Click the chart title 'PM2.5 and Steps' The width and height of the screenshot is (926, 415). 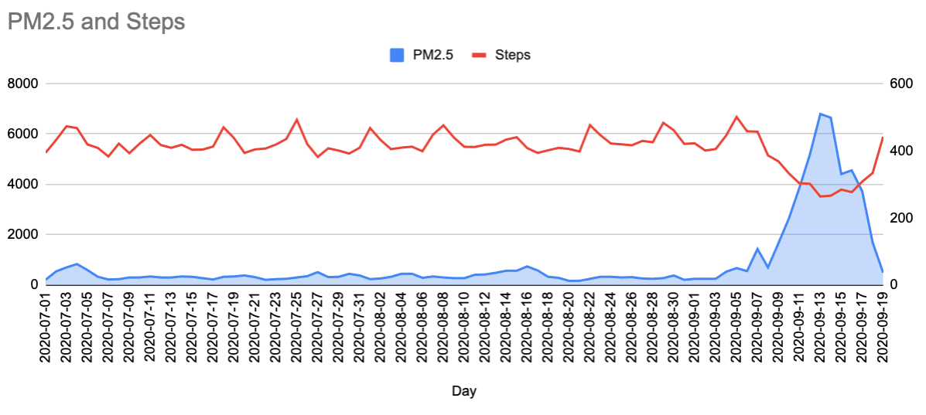[96, 22]
